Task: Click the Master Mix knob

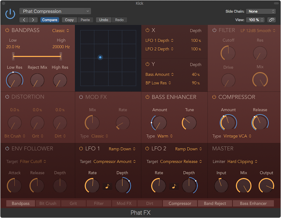Action: [244, 185]
